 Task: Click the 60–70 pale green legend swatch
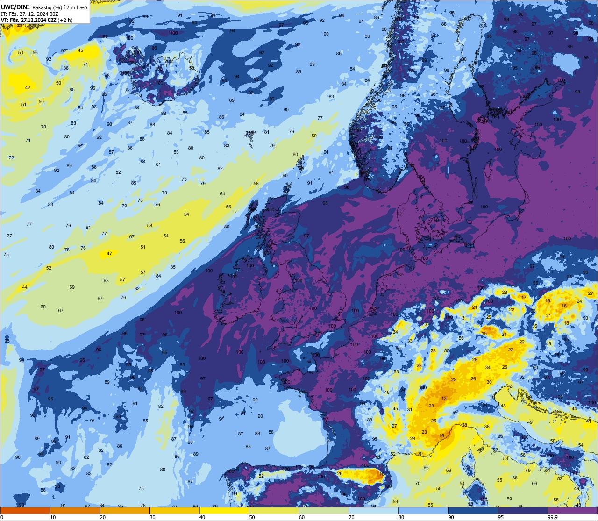(324, 511)
